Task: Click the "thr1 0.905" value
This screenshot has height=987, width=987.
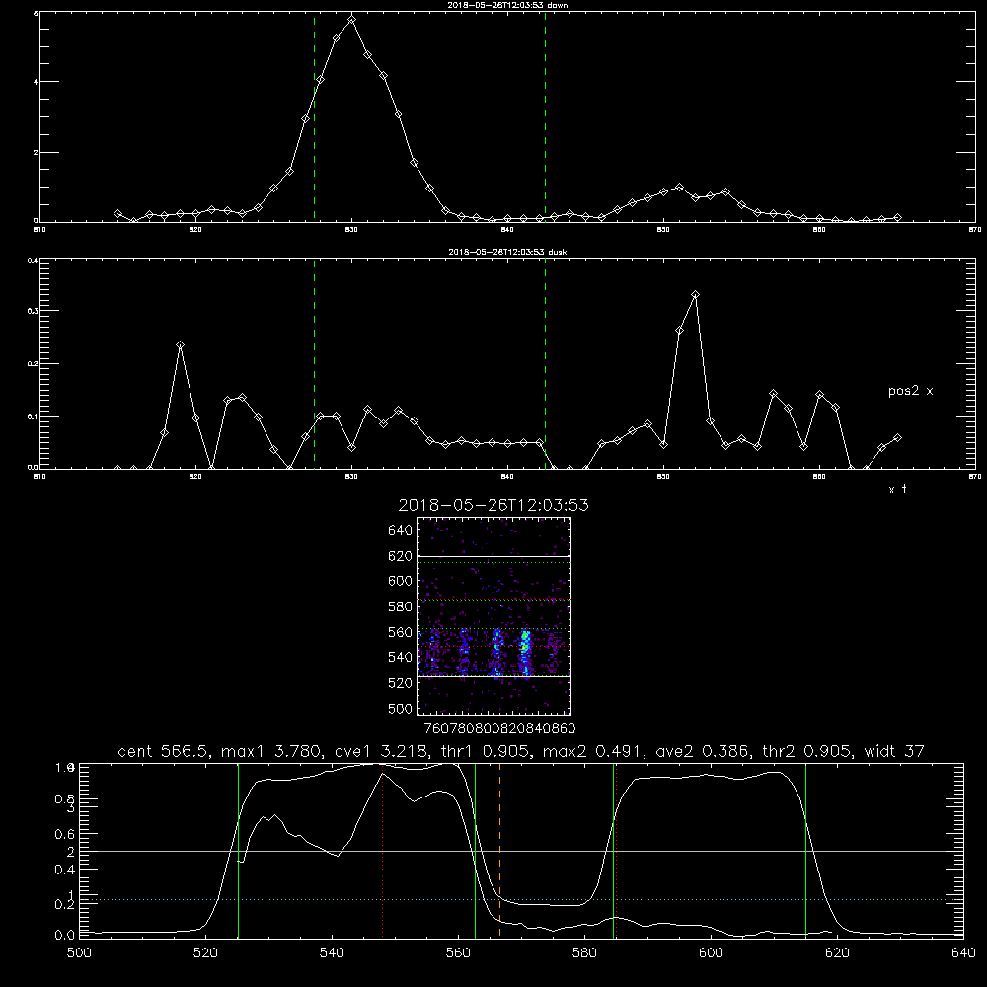Action: tap(486, 751)
